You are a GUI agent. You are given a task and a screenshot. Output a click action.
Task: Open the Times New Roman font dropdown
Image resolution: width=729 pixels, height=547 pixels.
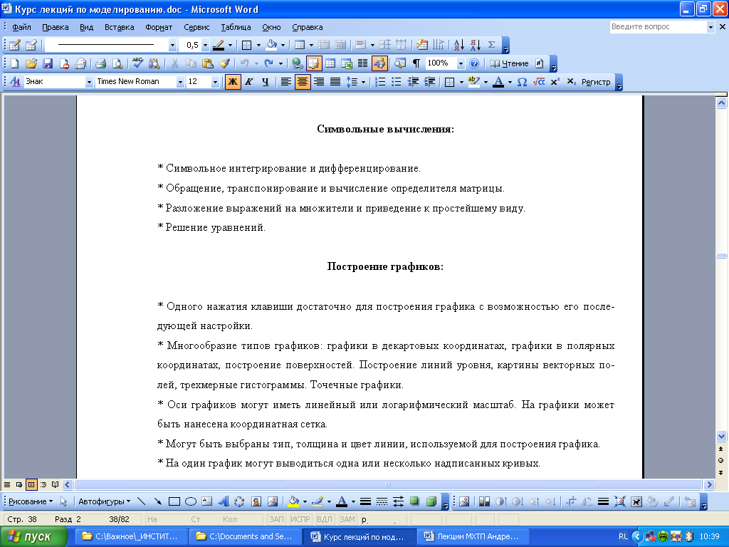180,82
